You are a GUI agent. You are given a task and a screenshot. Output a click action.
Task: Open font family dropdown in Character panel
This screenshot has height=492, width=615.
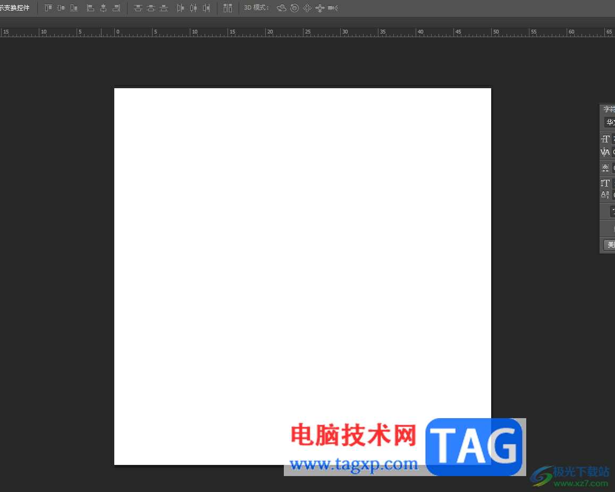(x=610, y=122)
